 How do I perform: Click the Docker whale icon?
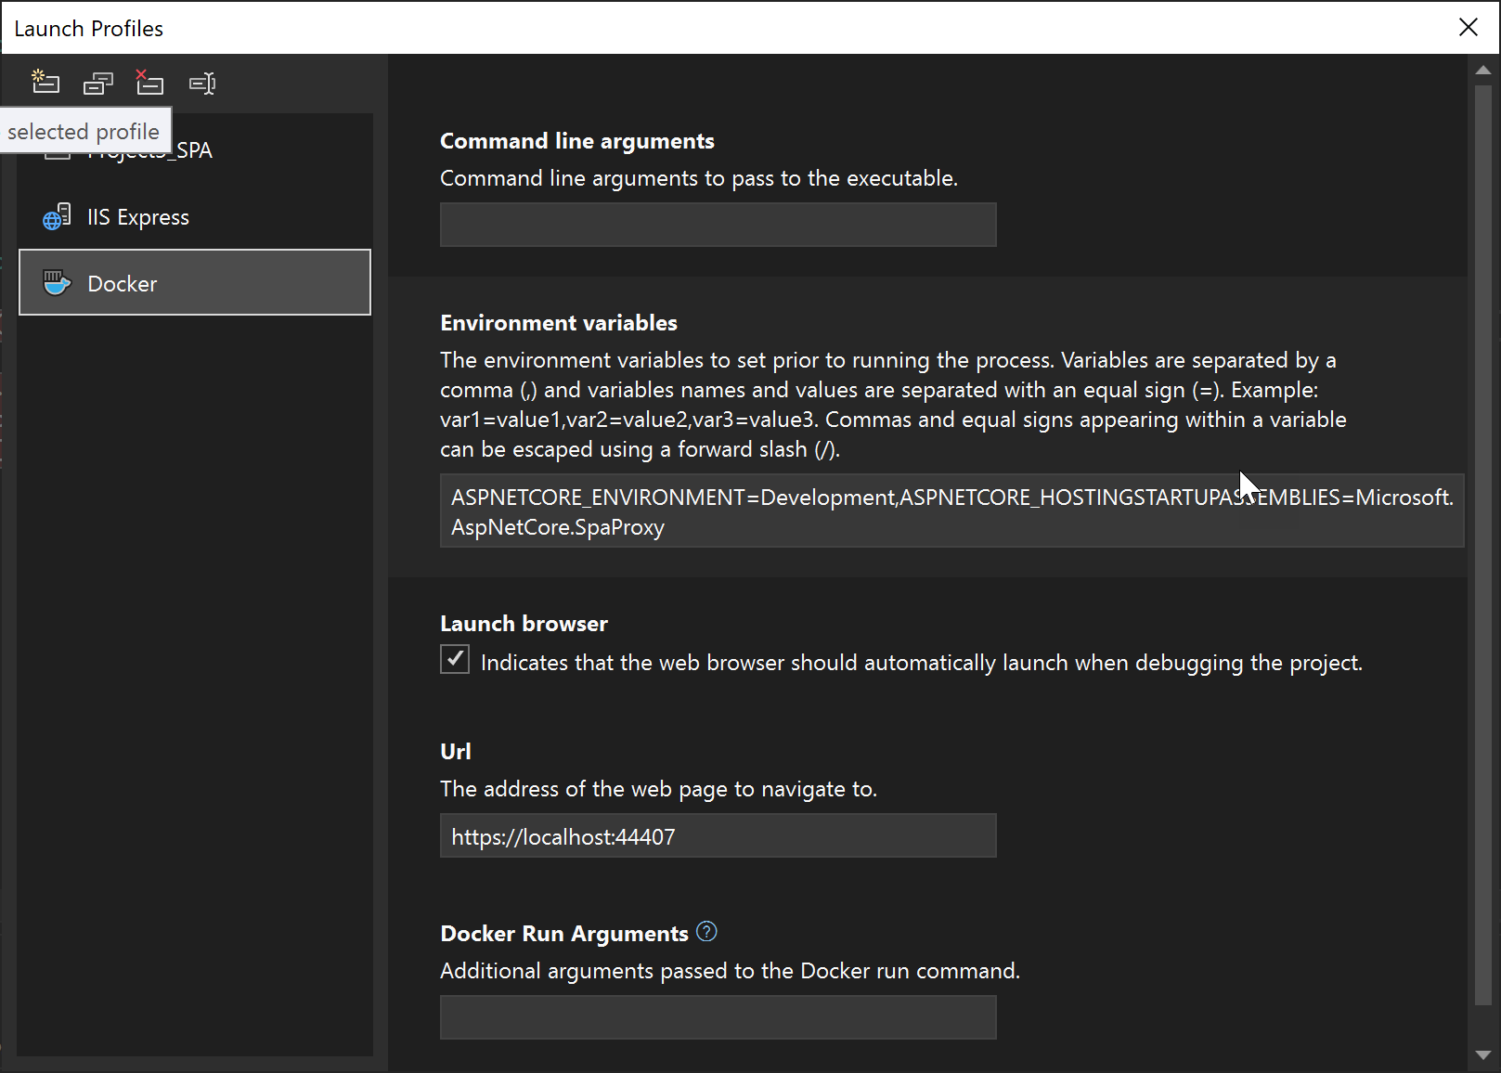[58, 283]
